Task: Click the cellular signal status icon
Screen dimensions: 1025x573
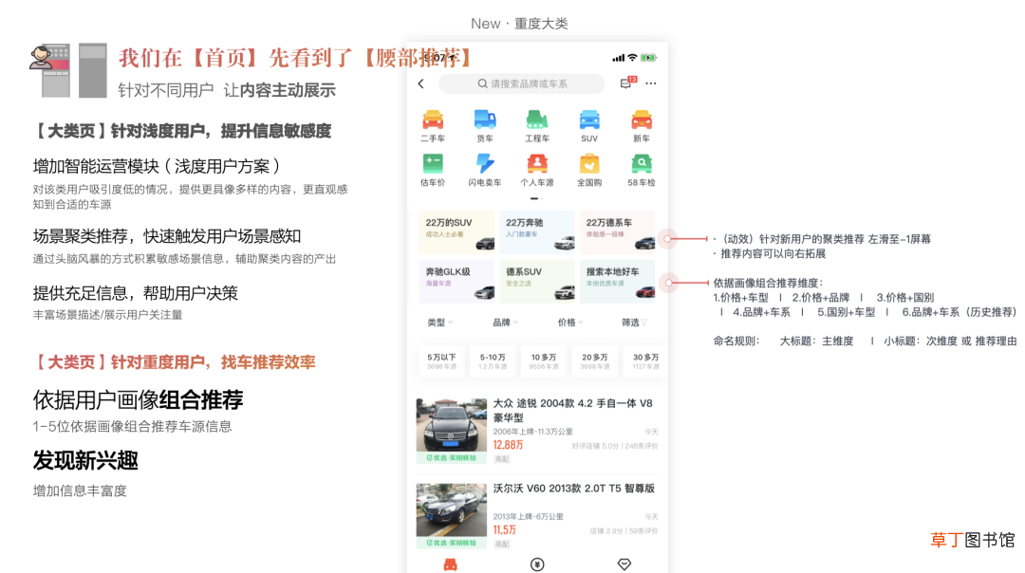Action: coord(618,58)
